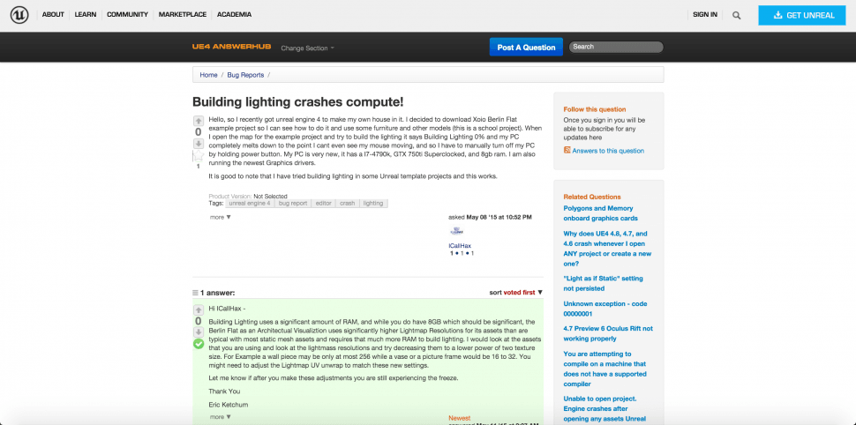Open ICallHax's avatar image

456,231
